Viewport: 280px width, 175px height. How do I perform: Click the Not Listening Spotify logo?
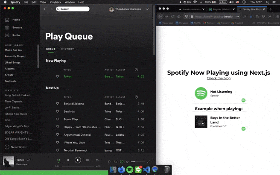(201, 93)
